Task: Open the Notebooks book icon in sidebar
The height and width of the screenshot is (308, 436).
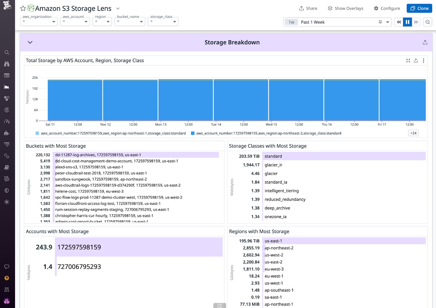Action: [7, 167]
